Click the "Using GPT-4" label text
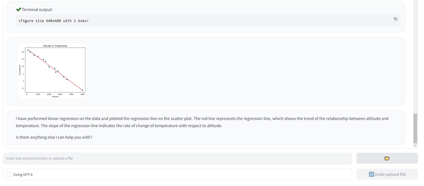This screenshot has width=424, height=186. [x=23, y=174]
